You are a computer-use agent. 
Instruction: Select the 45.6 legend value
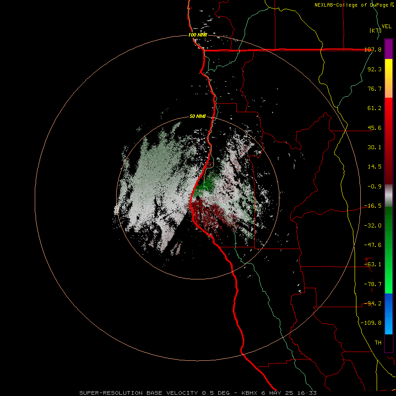click(x=374, y=128)
